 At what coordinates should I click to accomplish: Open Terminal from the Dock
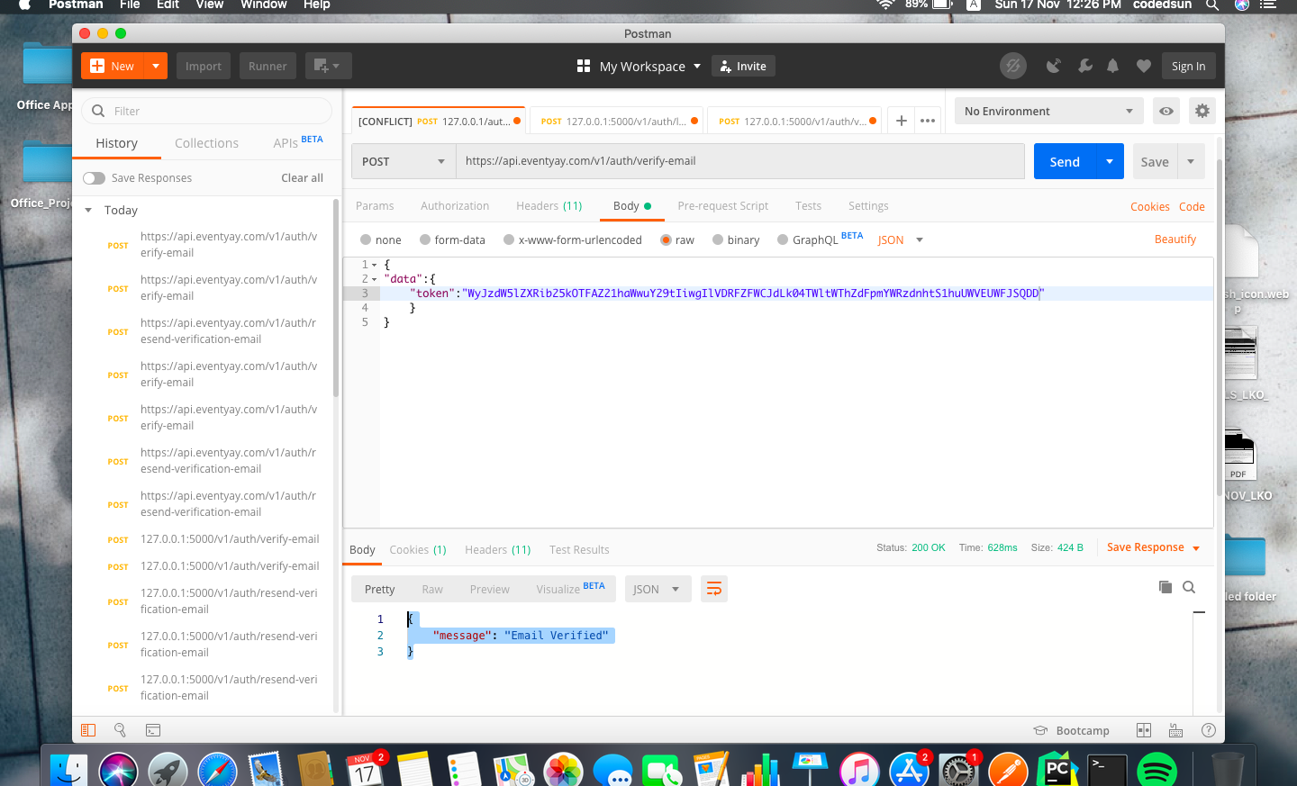point(1107,771)
